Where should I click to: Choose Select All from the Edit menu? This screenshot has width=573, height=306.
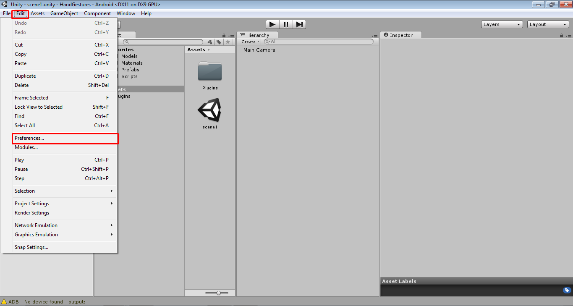click(65, 126)
